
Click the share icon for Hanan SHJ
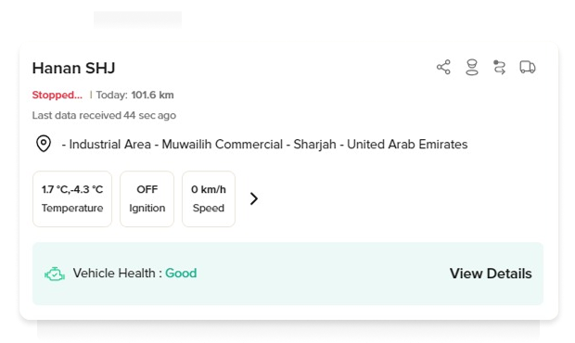point(443,67)
